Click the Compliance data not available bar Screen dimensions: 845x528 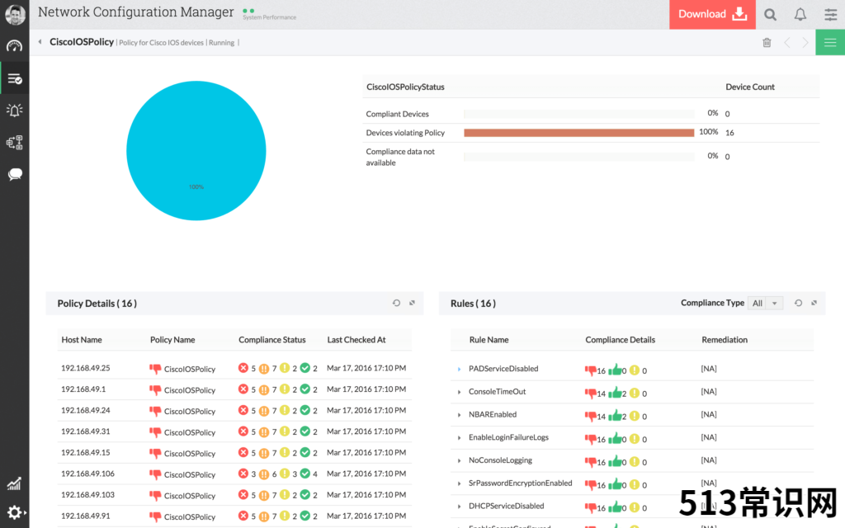pos(578,157)
